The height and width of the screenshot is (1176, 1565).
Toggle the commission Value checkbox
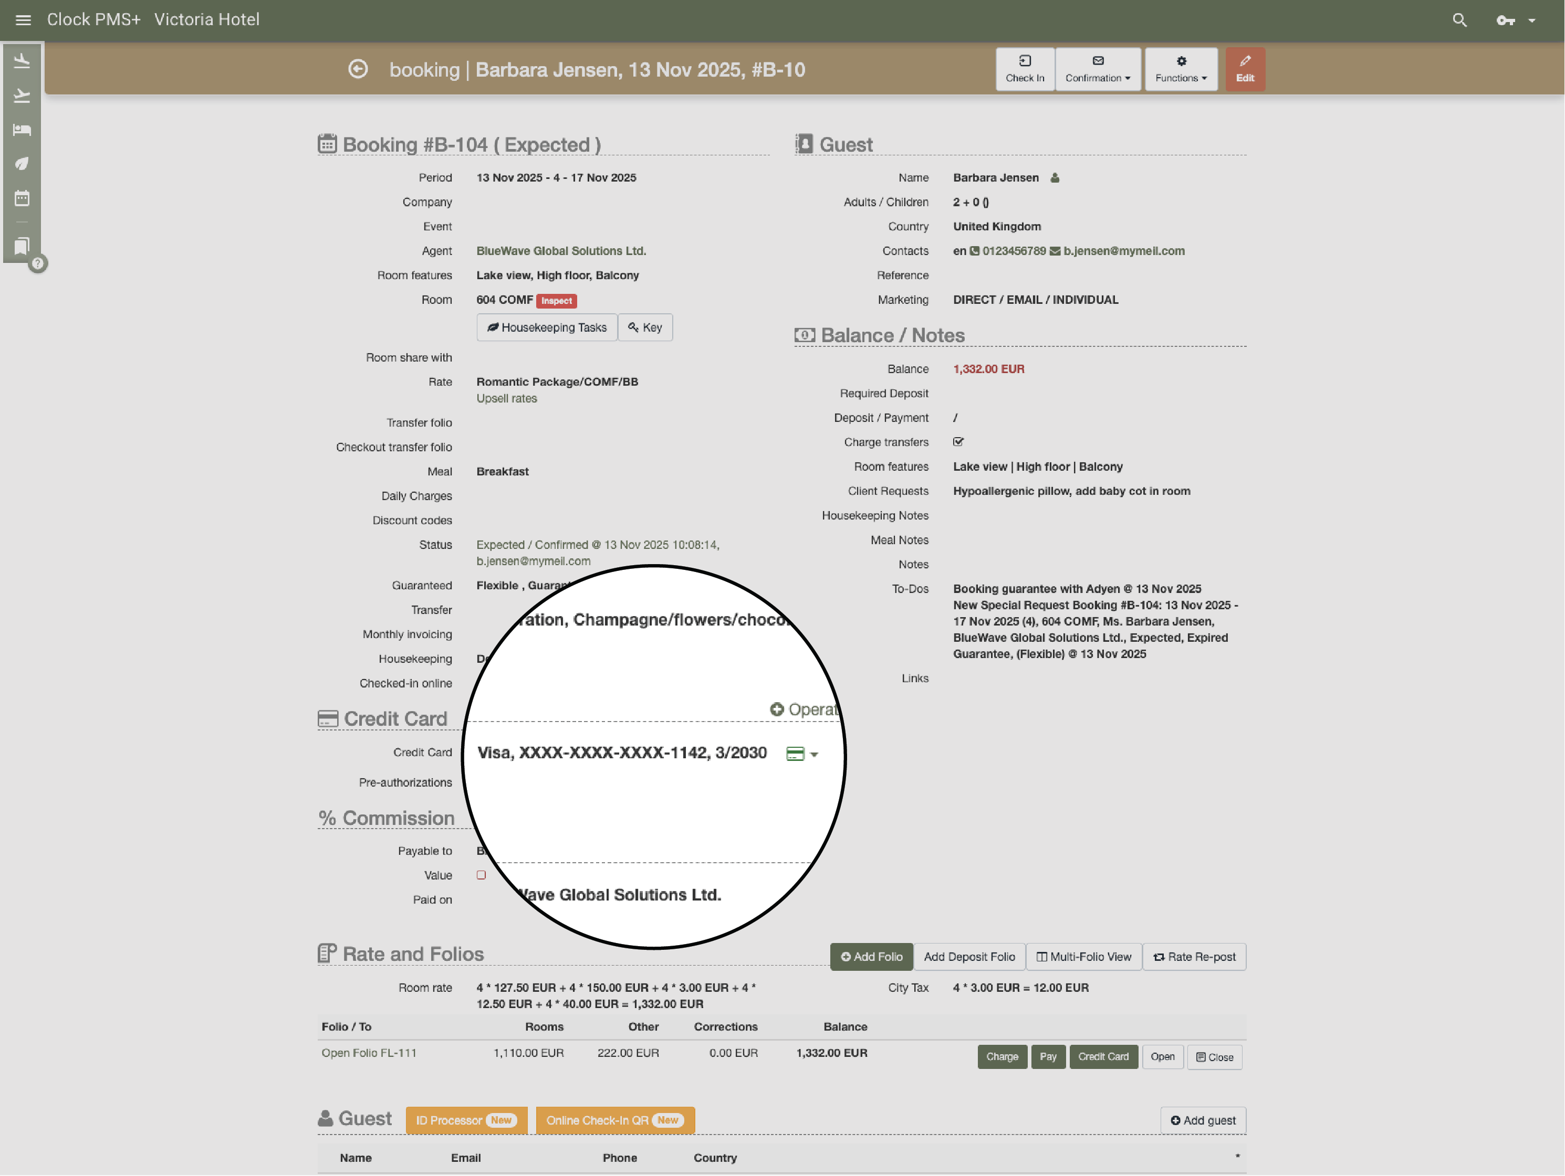481,875
